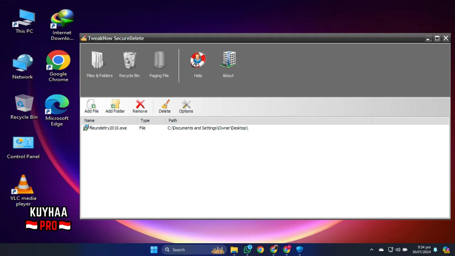455x256 pixels.
Task: Close the TweakNow SecureDelete window
Action: pos(446,38)
